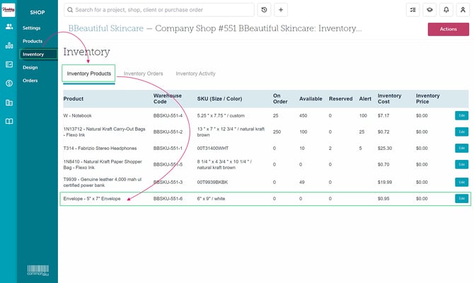Edit the Envelope 5" x 7" row
Screen dimensions: 474x283
[x=461, y=199]
